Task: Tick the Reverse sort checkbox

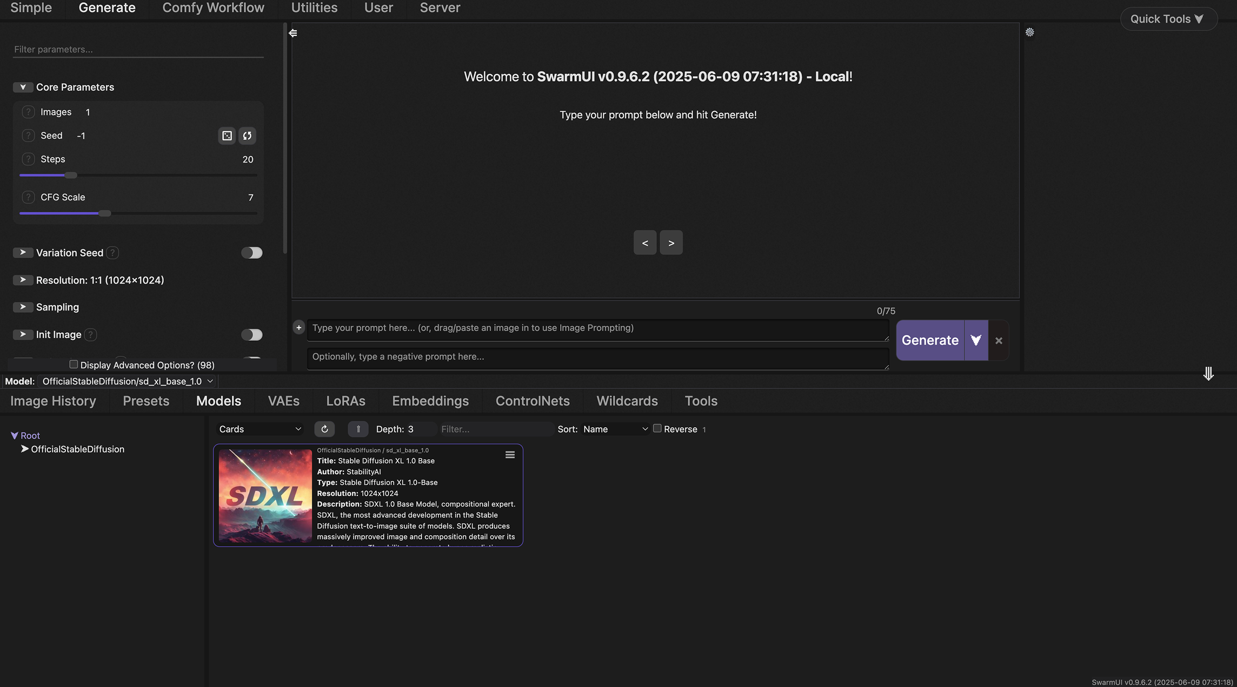Action: tap(657, 428)
